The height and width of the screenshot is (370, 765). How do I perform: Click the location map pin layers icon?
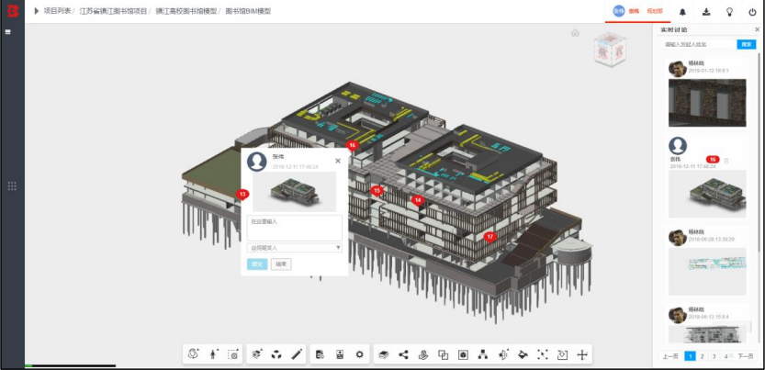pyautogui.click(x=423, y=354)
